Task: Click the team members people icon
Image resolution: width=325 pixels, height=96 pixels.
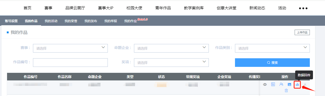Action: 281,84
